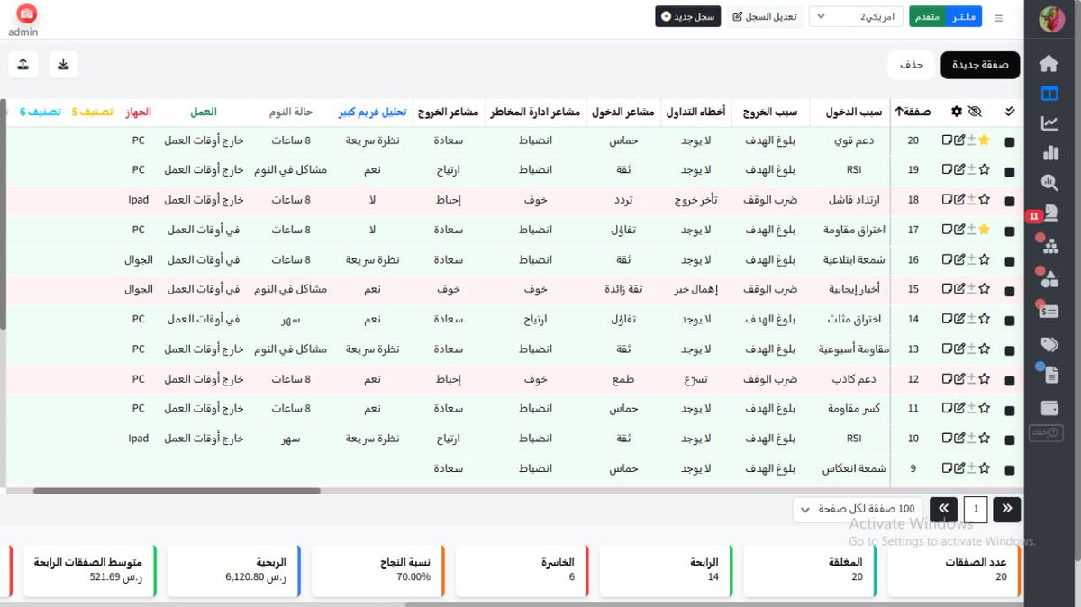Open the Home icon in sidebar
Screen dimensions: 1081x607
(1049, 64)
